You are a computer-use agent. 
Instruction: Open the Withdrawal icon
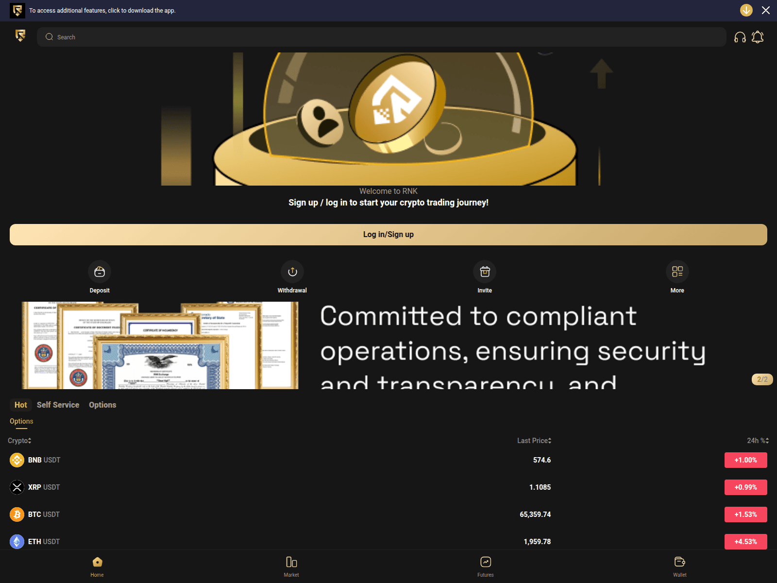[x=292, y=272]
